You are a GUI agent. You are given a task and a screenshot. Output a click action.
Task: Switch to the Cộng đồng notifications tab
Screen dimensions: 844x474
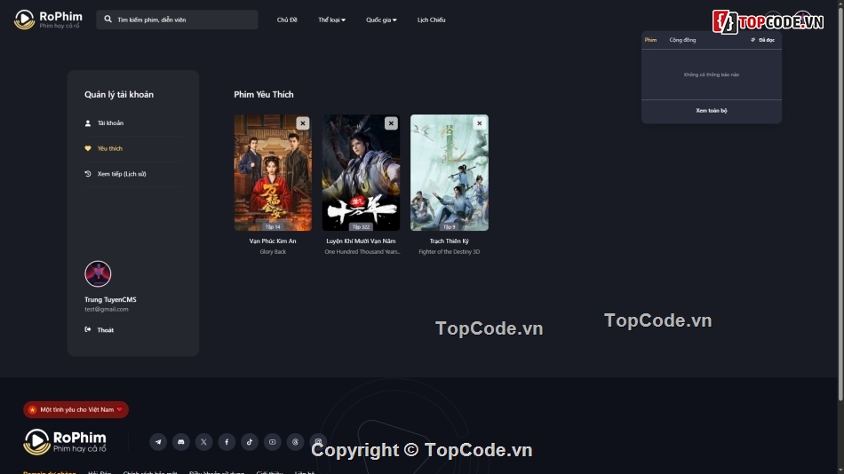682,40
